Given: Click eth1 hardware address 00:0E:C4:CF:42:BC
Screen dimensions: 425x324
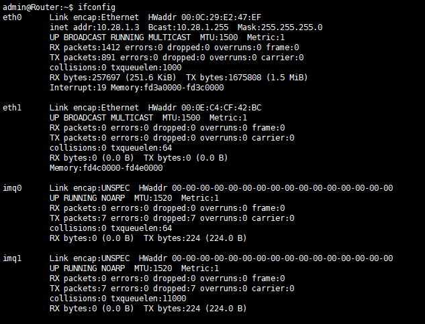Looking at the screenshot, I should (x=221, y=108).
